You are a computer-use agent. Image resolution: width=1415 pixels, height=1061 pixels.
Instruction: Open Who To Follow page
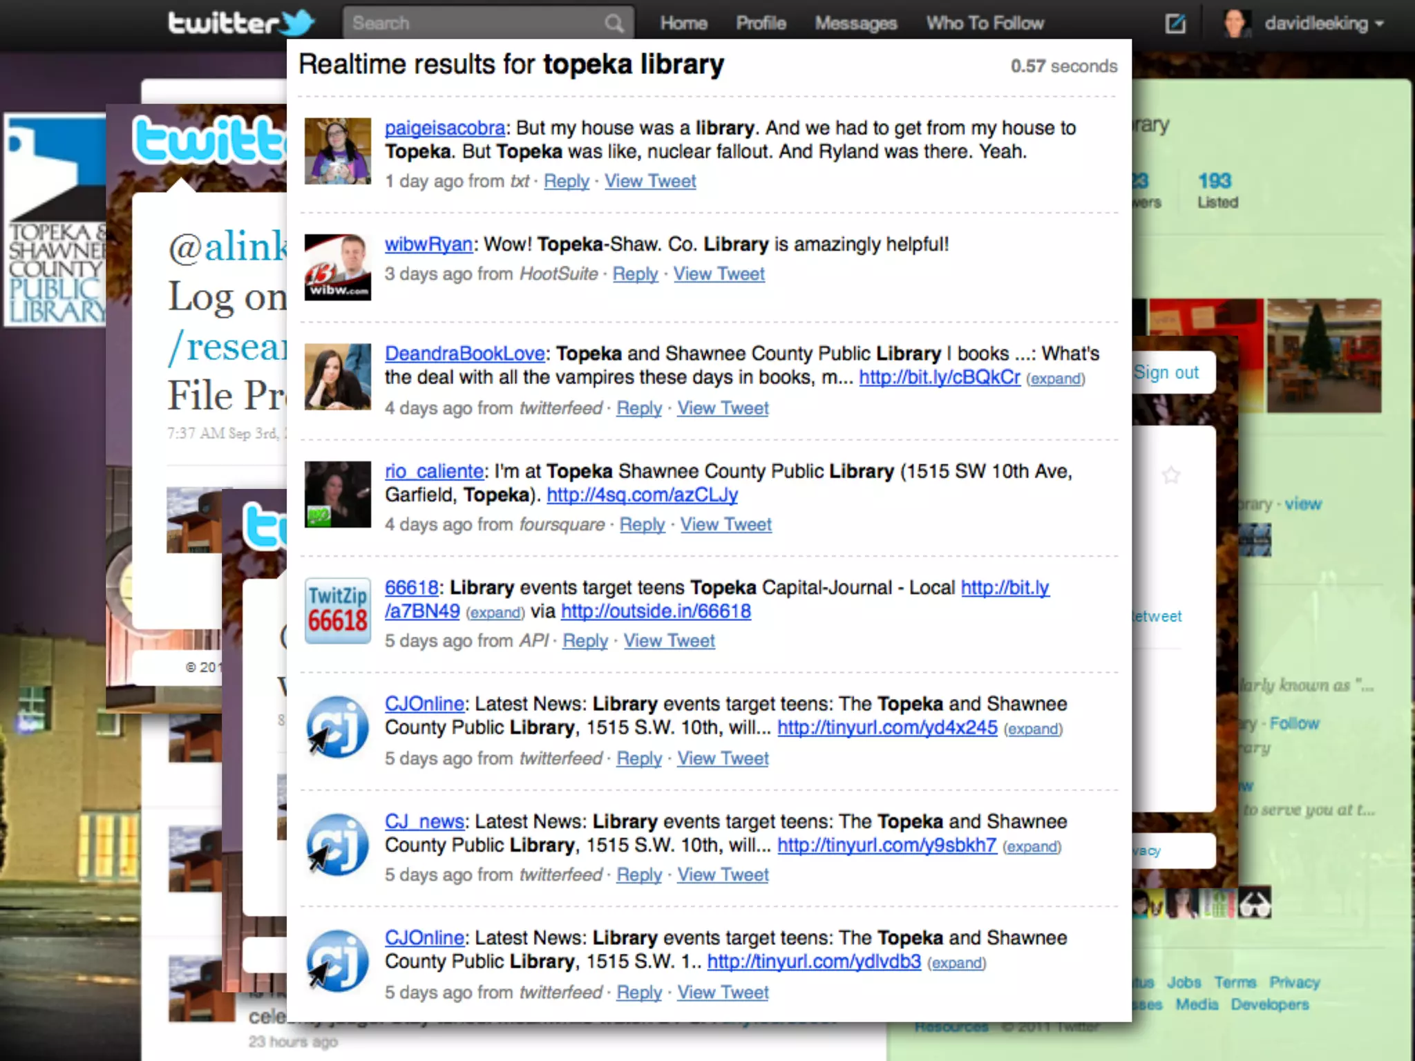point(985,23)
